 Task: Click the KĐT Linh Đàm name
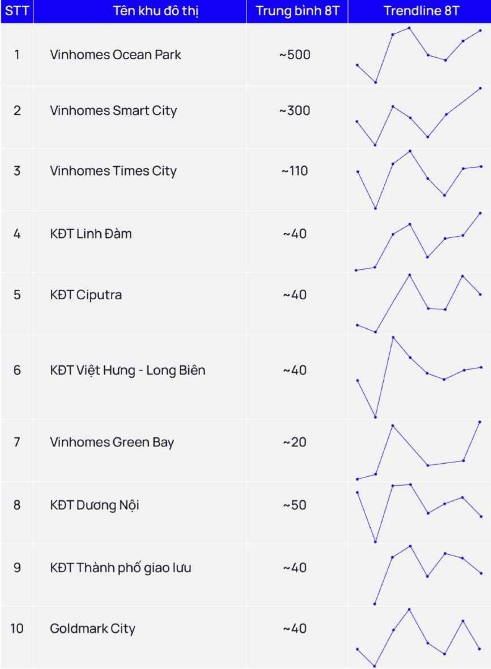pos(91,234)
